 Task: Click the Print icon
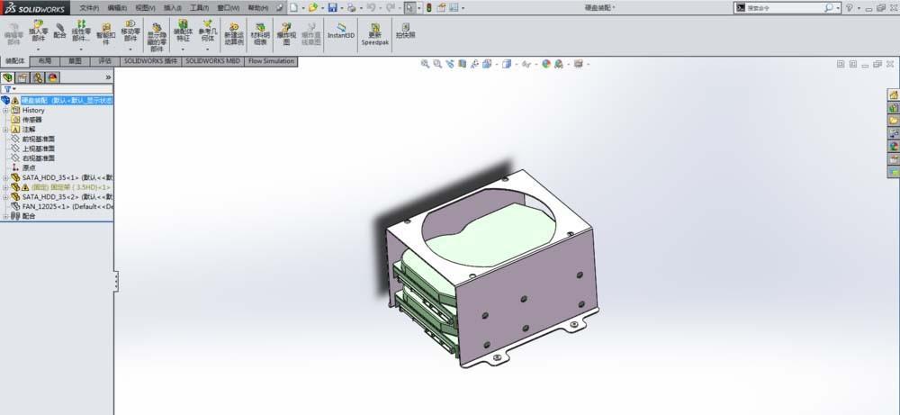(x=351, y=7)
